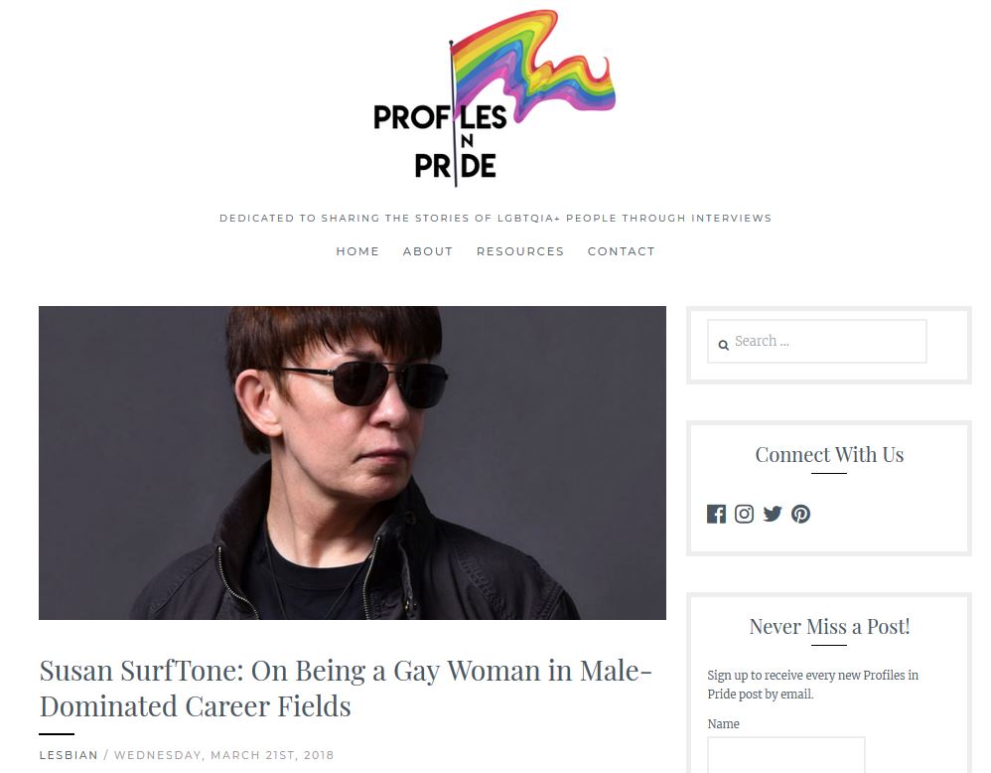Click the Connect With Us heading

(829, 455)
